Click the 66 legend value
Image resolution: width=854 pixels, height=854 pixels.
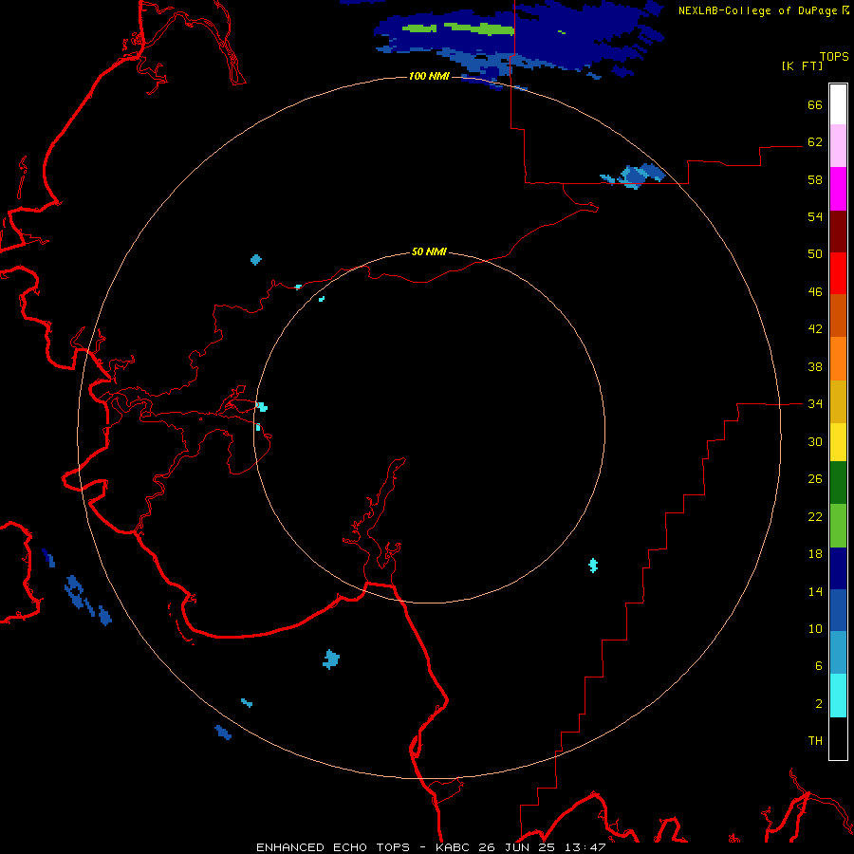click(815, 105)
